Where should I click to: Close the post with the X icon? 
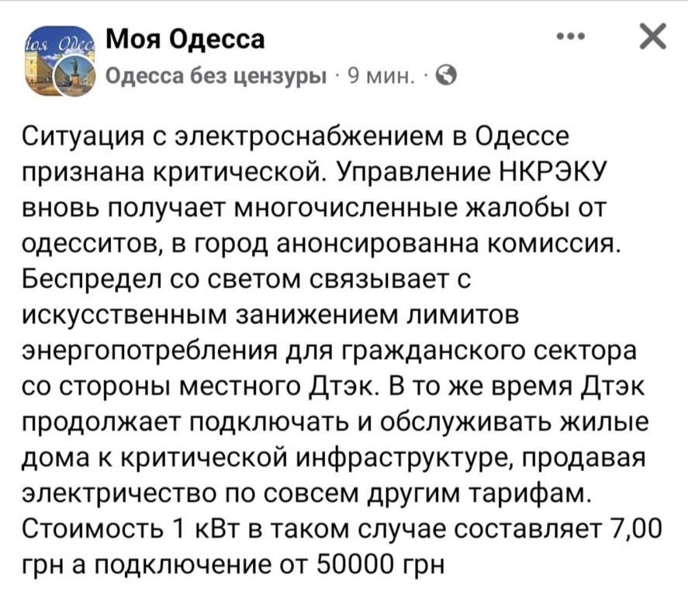653,36
